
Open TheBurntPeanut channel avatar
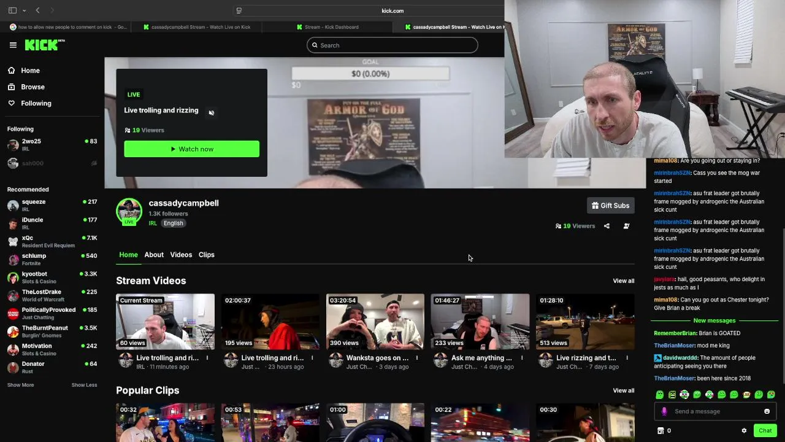13,331
